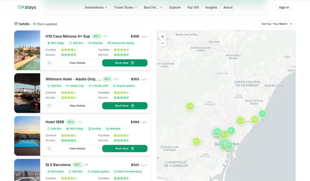Open the H10 Casa Mimosa pool photo

click(27, 50)
